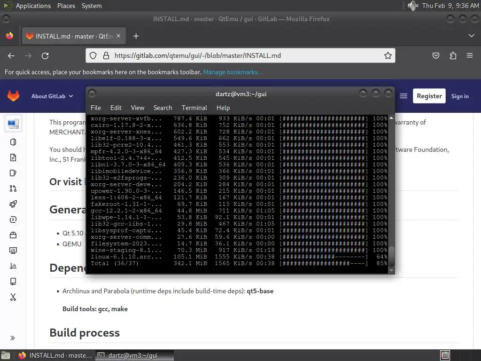This screenshot has height=361, width=481.
Task: Click the volume speaker icon
Action: click(413, 6)
